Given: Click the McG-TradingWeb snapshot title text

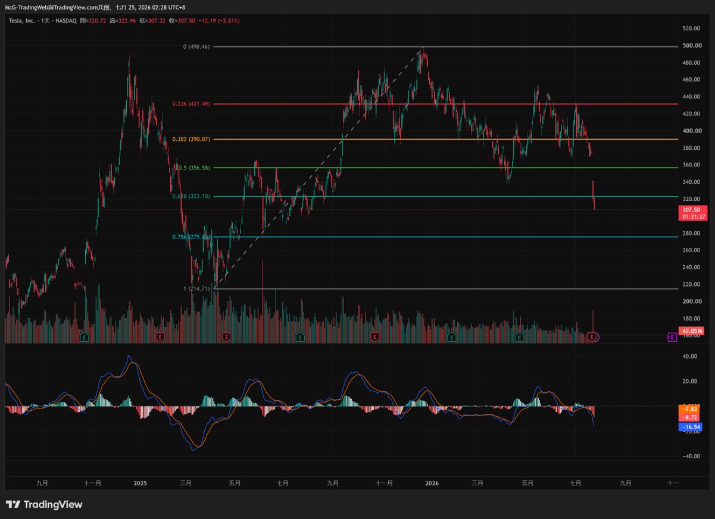Looking at the screenshot, I should [x=95, y=7].
